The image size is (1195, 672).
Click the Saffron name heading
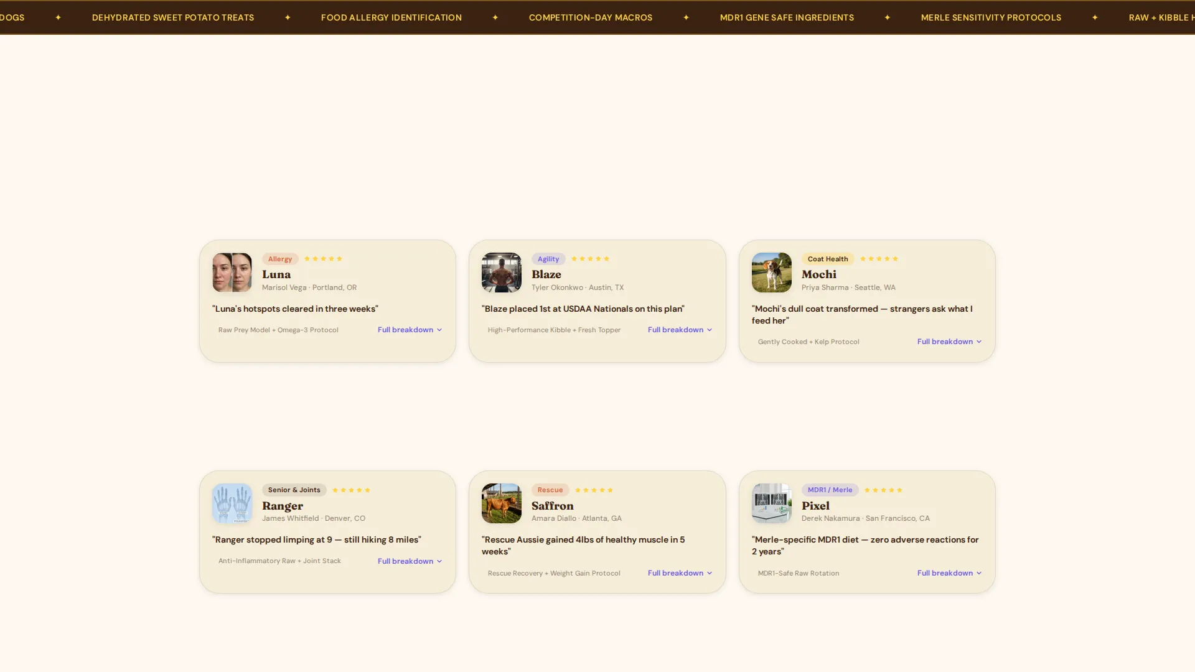point(553,506)
